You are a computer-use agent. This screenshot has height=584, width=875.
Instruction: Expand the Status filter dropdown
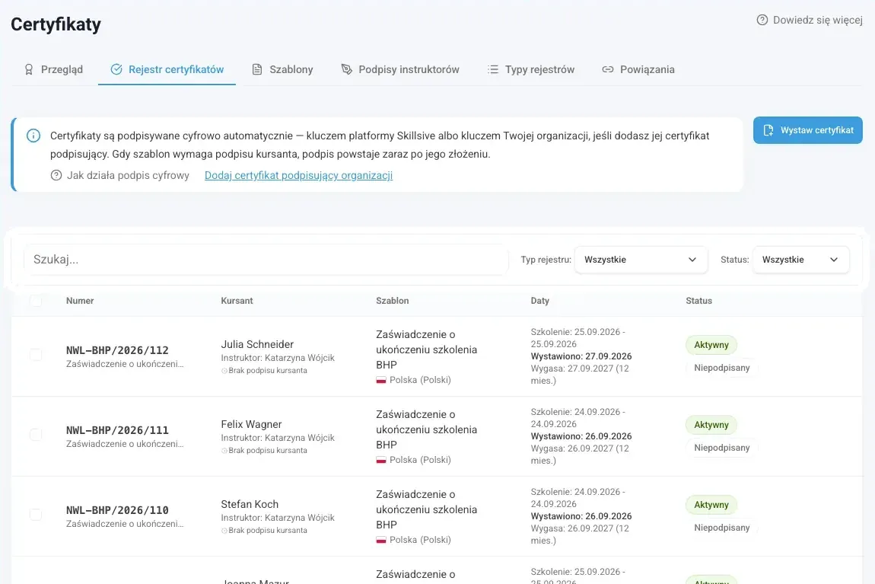click(800, 260)
